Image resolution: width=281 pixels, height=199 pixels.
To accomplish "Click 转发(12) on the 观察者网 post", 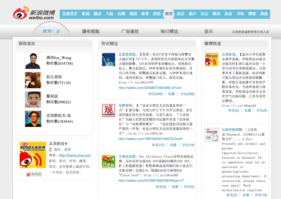I will click(x=158, y=145).
